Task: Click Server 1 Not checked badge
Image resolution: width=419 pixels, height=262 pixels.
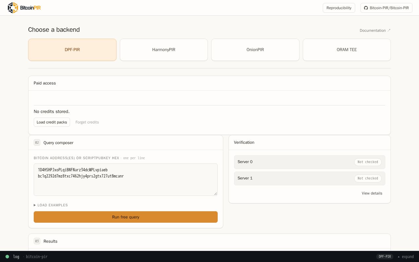Action: [368, 178]
